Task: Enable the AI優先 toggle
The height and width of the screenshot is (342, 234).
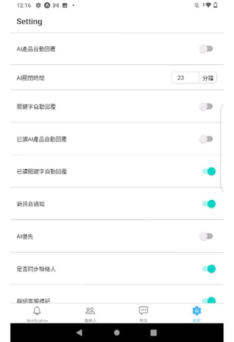Action: (x=206, y=236)
